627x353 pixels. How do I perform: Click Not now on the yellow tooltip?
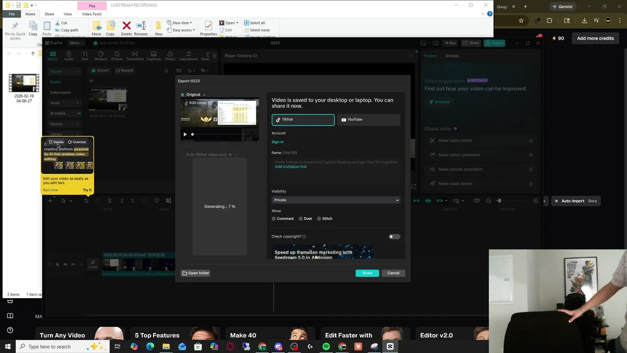coord(50,190)
